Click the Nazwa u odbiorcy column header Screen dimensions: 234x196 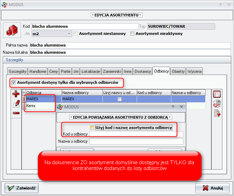pos(188,93)
